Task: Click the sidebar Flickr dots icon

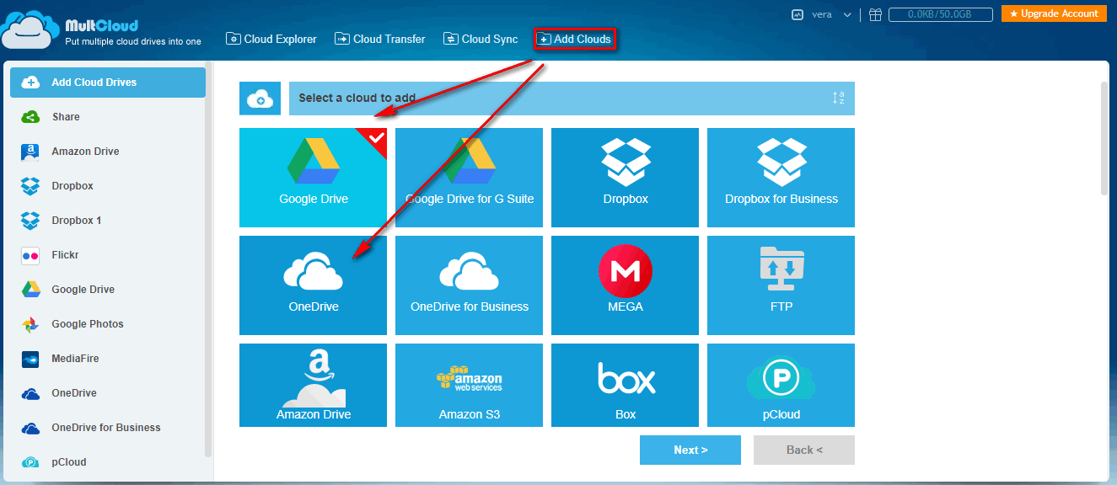Action: coord(30,255)
